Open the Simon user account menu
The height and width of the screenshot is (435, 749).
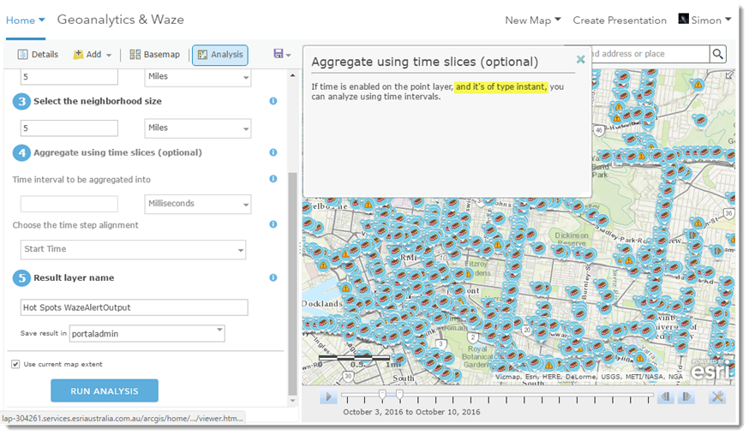[x=704, y=20]
